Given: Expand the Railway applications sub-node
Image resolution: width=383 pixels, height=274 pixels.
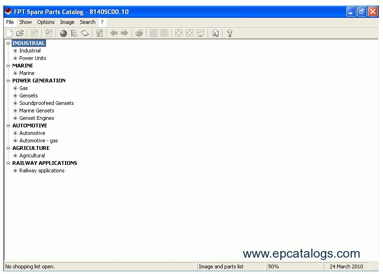Looking at the screenshot, I should tap(15, 171).
